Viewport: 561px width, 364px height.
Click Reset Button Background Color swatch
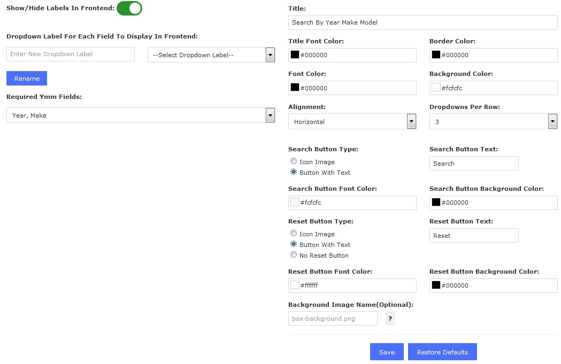436,285
